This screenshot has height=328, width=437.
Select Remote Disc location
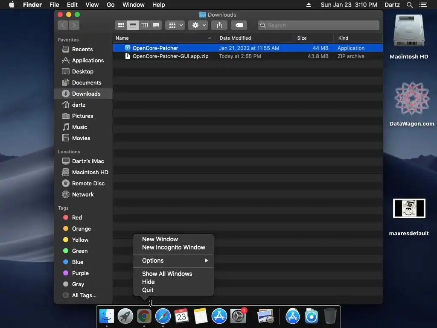coord(88,184)
